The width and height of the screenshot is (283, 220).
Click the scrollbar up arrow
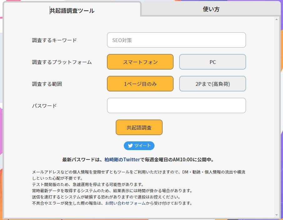click(x=276, y=20)
